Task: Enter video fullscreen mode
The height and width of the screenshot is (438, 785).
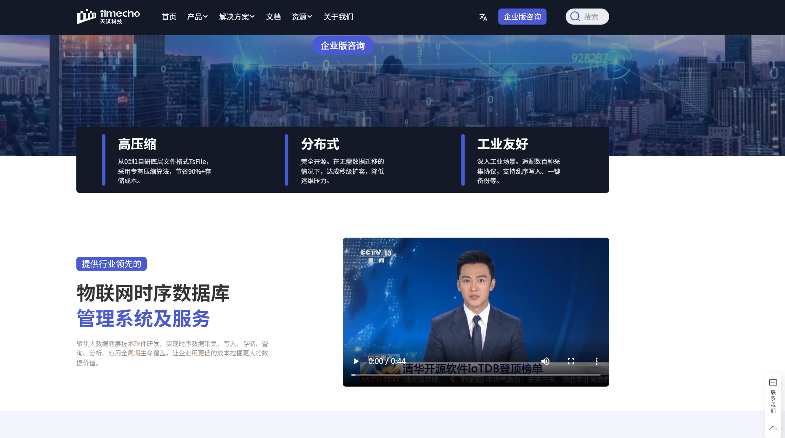Action: (x=571, y=361)
